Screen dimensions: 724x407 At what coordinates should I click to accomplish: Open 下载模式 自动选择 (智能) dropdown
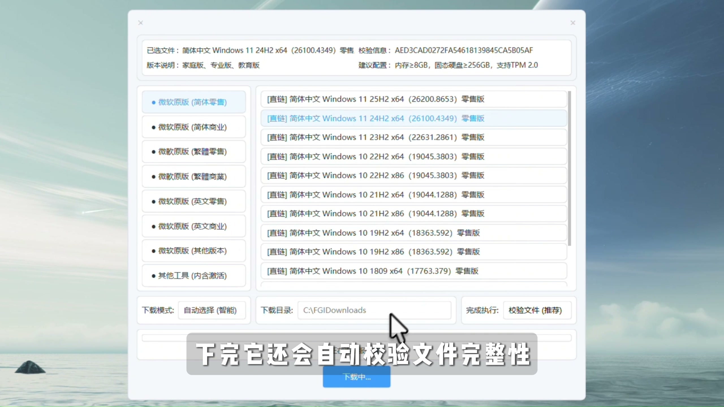(212, 310)
